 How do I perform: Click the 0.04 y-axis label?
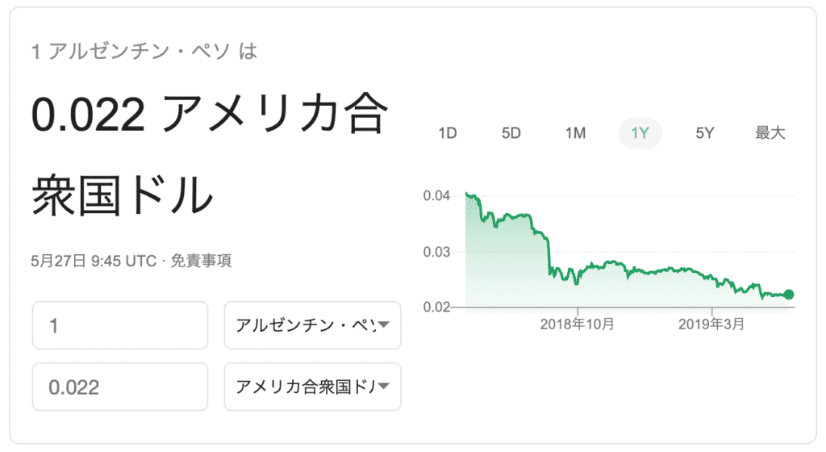436,196
